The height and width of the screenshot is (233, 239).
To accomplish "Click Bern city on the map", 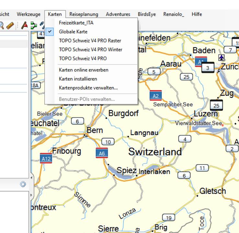I will coord(94,130).
